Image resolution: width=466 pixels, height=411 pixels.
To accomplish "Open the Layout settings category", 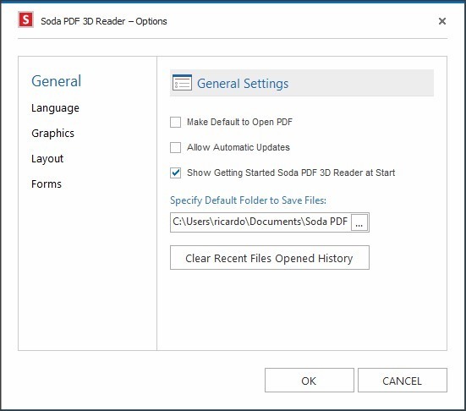I will point(47,159).
